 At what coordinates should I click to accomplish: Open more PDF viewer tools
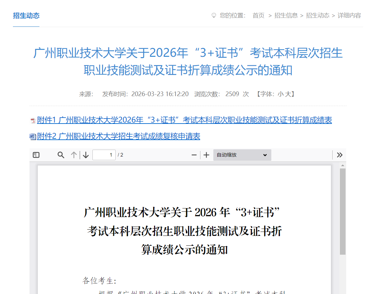(339, 155)
